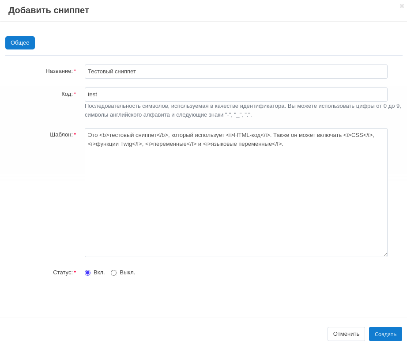Viewport: 407px width, 349px height.
Task: Click the Выкл. text beside the radio
Action: tap(127, 273)
